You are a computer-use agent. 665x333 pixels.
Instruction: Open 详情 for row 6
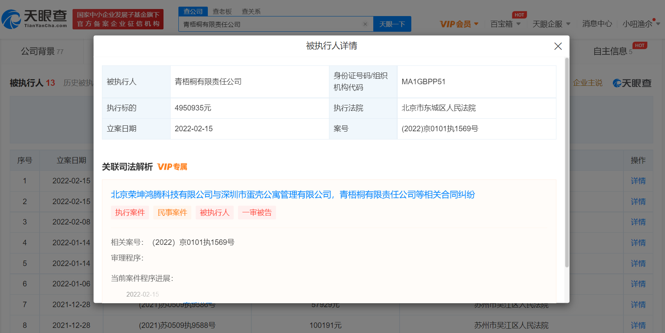coord(638,284)
